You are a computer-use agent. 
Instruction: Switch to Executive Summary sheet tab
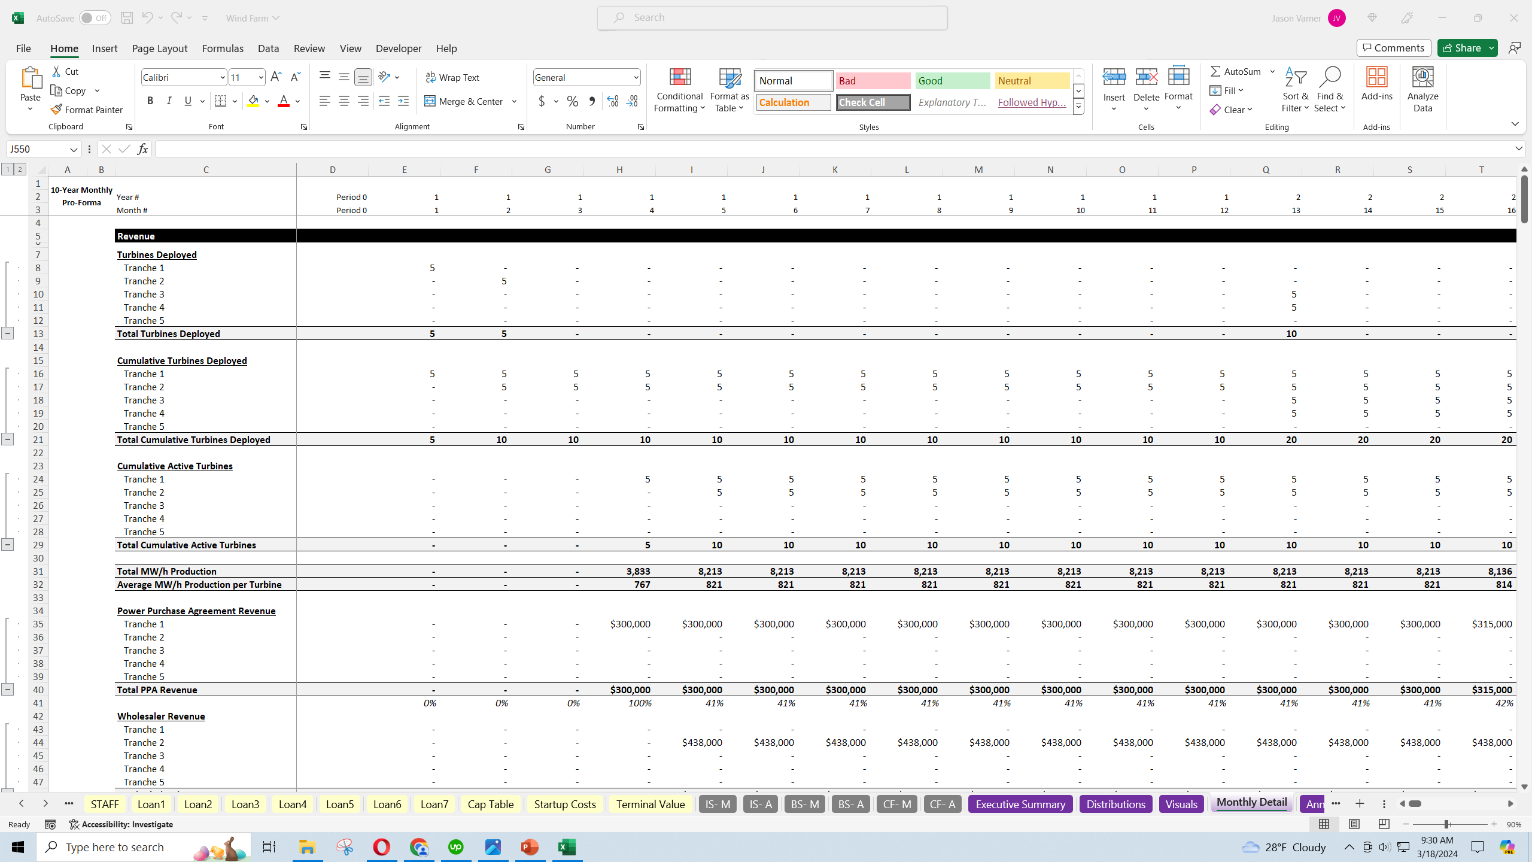pyautogui.click(x=1020, y=804)
